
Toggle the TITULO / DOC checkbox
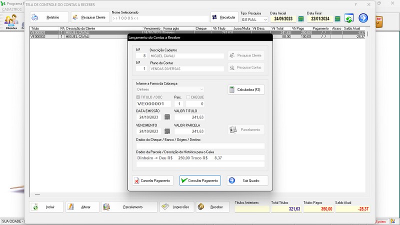[x=138, y=97]
